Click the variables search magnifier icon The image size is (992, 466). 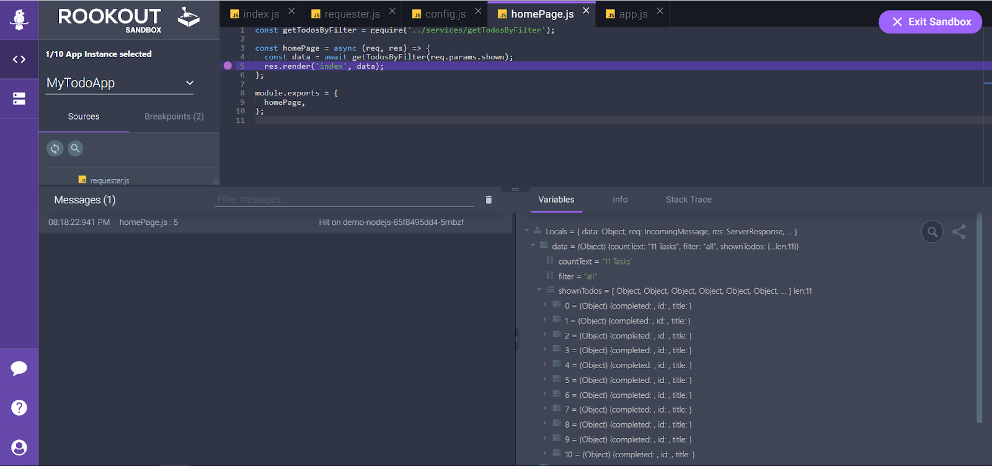(932, 232)
